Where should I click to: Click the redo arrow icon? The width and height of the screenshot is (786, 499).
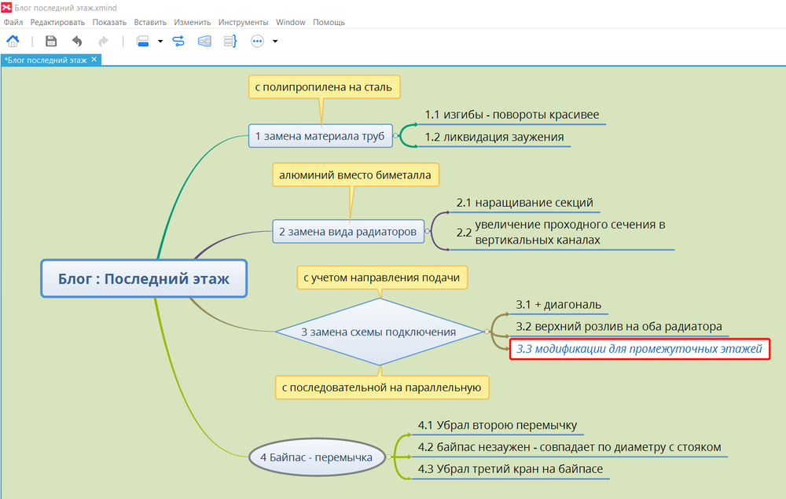pyautogui.click(x=103, y=41)
